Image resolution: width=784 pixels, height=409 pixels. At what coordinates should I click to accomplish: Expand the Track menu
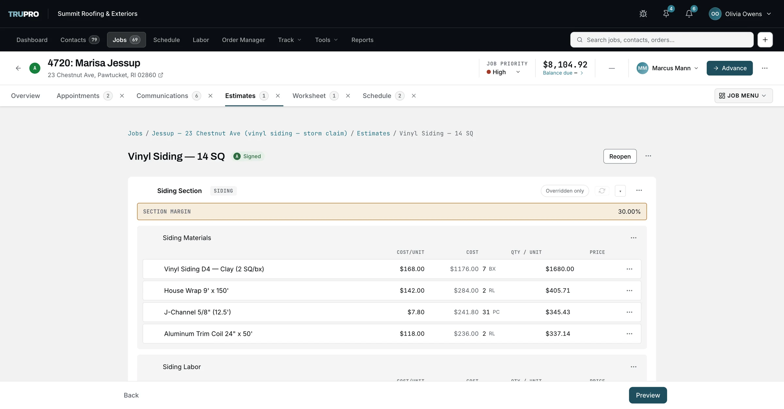click(289, 40)
